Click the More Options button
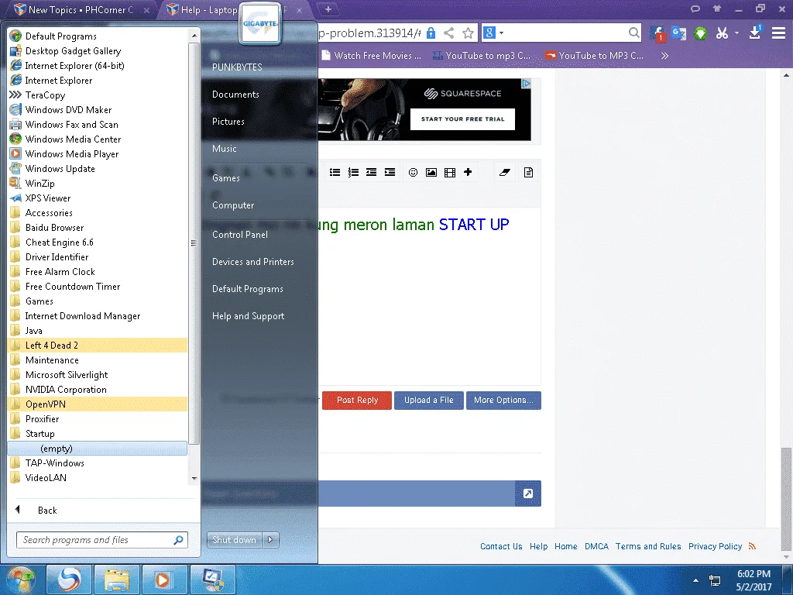Image resolution: width=793 pixels, height=595 pixels. [x=503, y=400]
